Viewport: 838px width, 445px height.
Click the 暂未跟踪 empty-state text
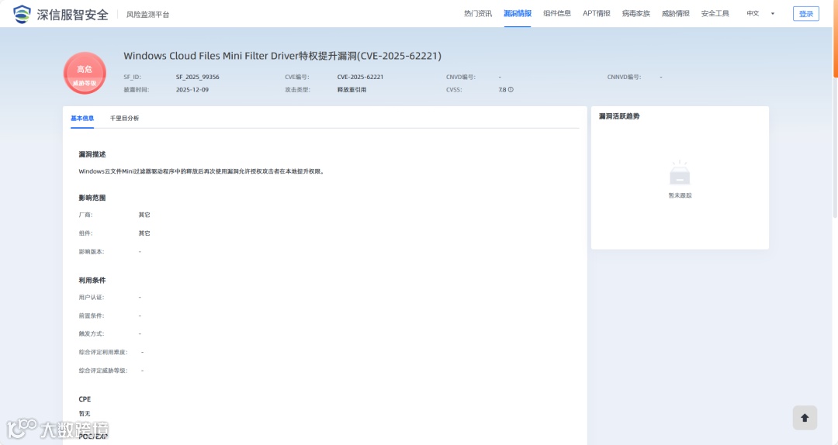click(x=680, y=195)
